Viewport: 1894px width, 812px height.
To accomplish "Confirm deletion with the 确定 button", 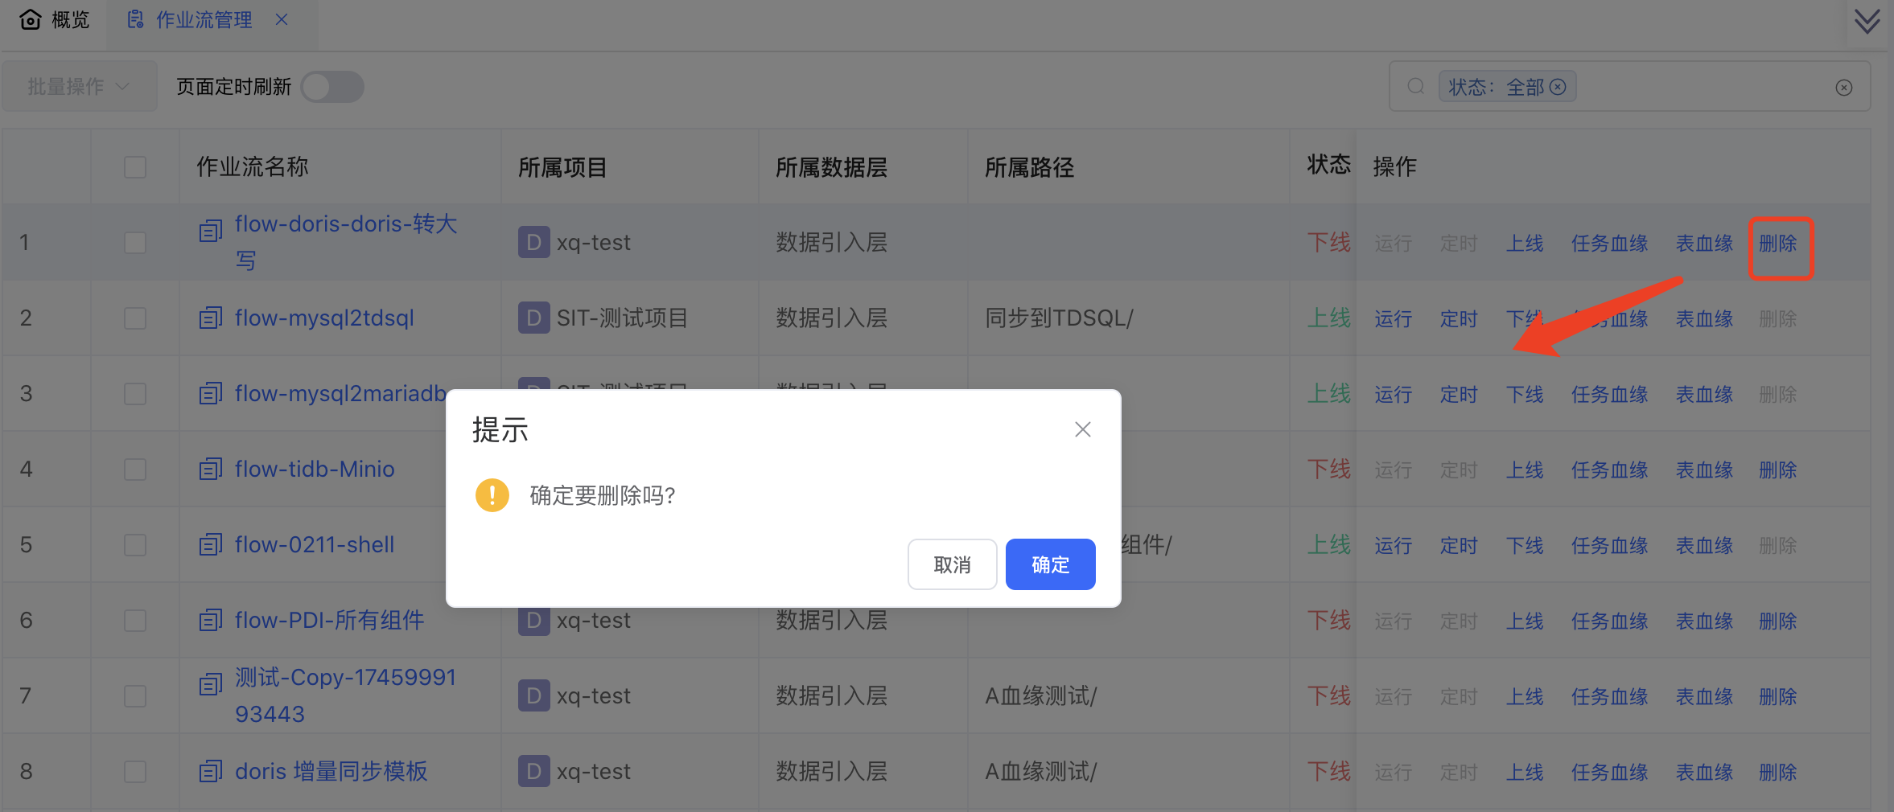I will pyautogui.click(x=1049, y=564).
